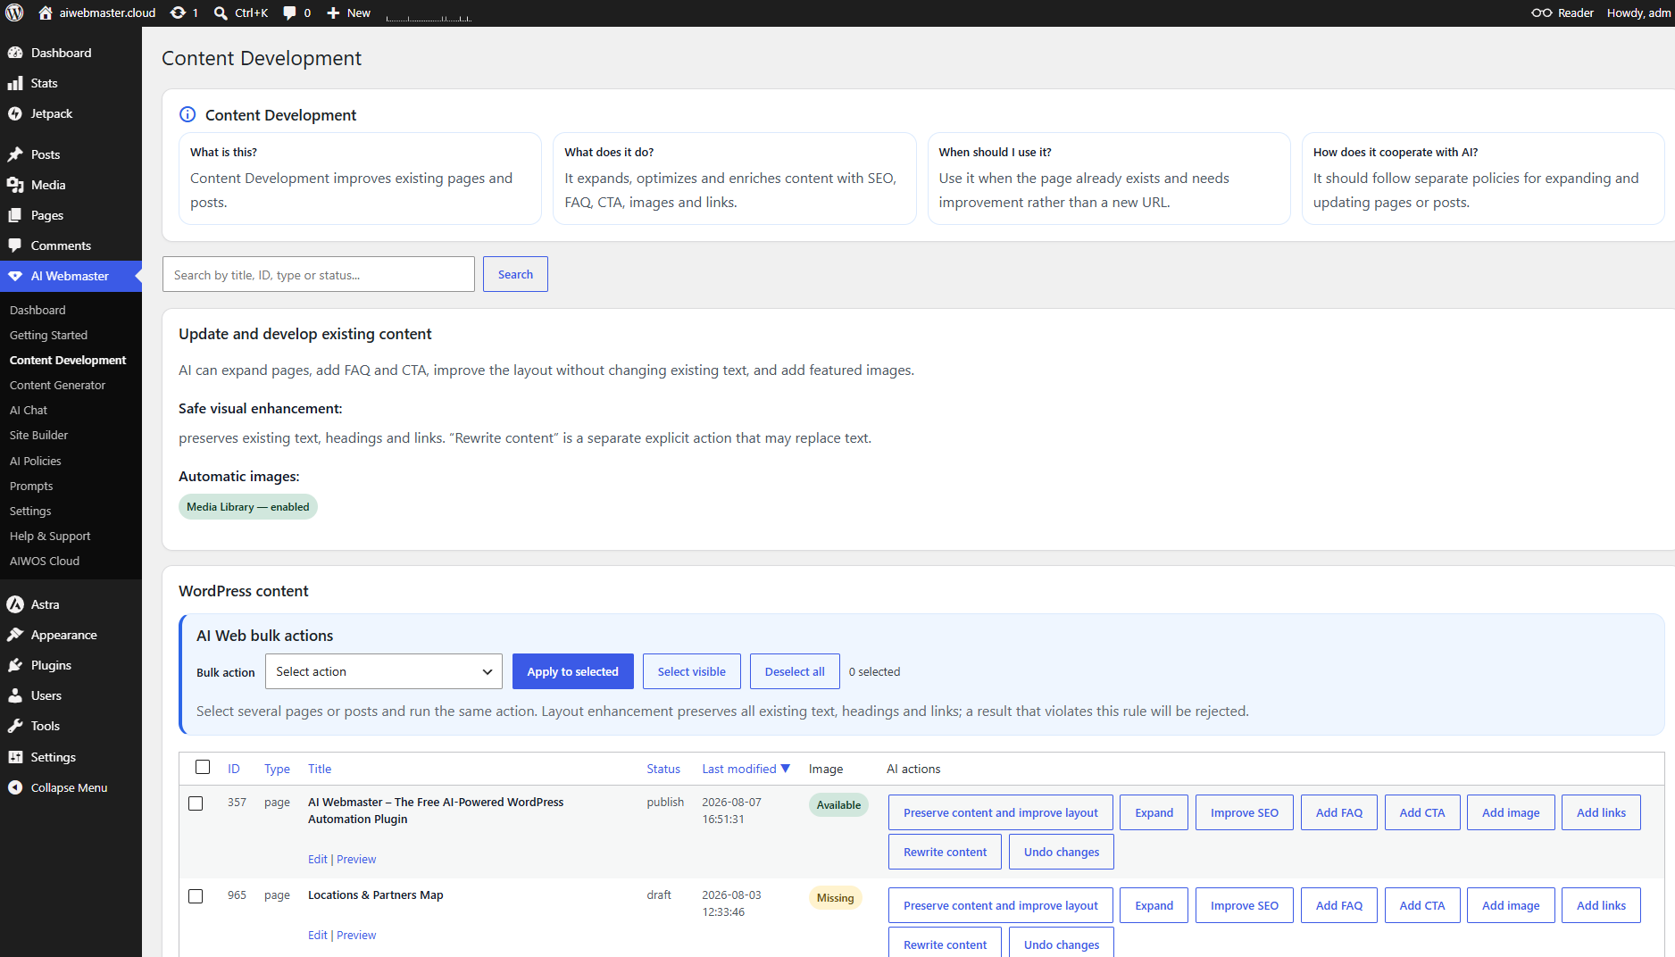
Task: Sort by Last modified column arrow
Action: [x=786, y=768]
